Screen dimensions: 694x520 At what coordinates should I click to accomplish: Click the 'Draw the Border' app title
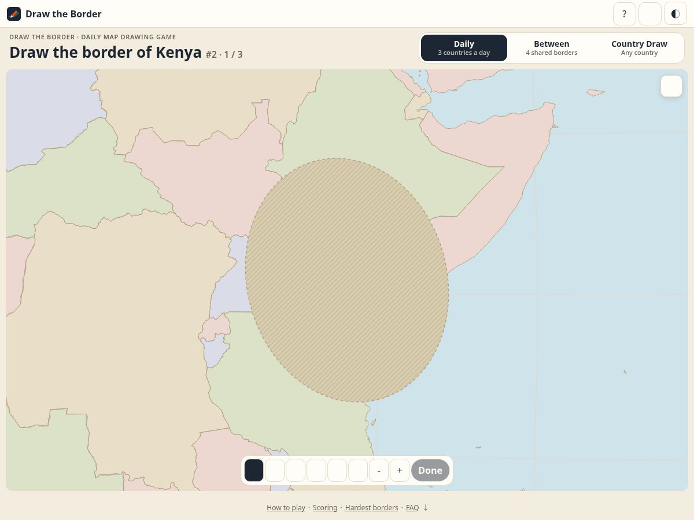(64, 14)
